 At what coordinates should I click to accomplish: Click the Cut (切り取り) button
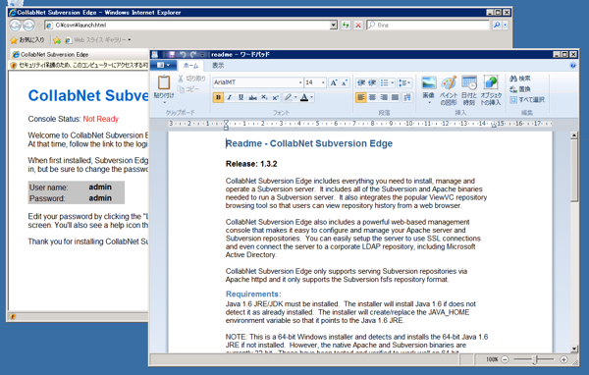[x=191, y=79]
